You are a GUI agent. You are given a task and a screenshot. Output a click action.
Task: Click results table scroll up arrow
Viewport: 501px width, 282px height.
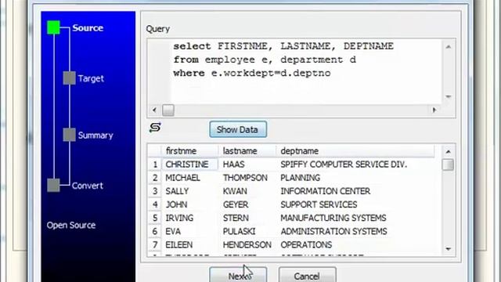[x=448, y=151]
